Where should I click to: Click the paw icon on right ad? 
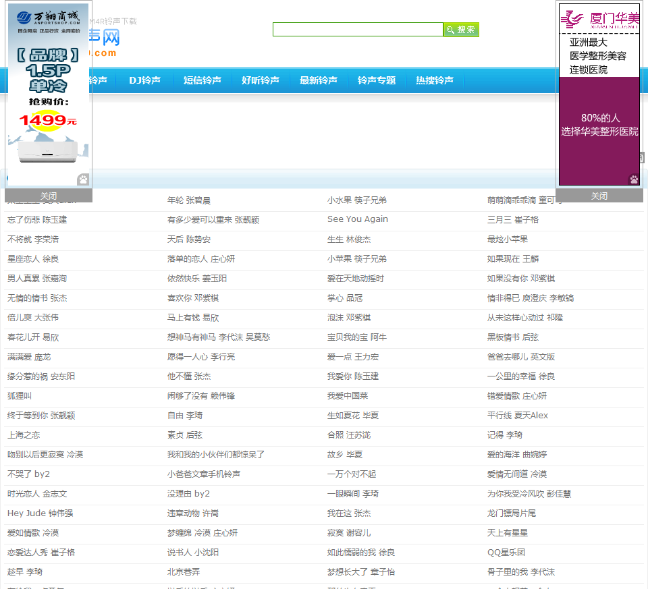click(634, 179)
